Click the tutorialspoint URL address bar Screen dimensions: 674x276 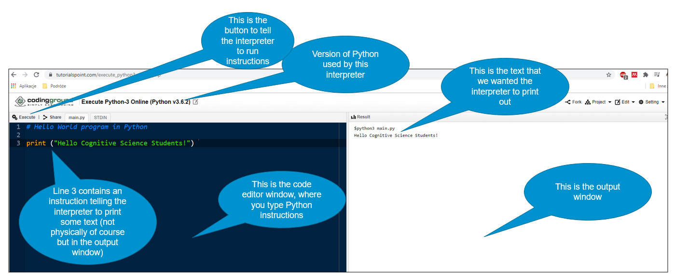pyautogui.click(x=96, y=75)
